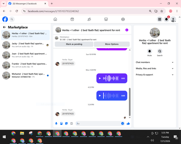The width and height of the screenshot is (181, 144).
Task: Select the Messenger | Facebook tab
Action: 28,4
